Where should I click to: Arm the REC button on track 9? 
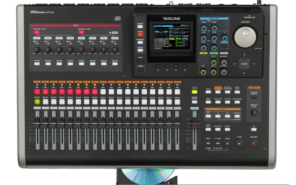point(103,92)
